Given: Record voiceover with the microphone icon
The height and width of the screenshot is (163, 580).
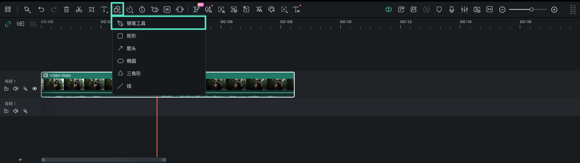Looking at the screenshot, I should 452,9.
